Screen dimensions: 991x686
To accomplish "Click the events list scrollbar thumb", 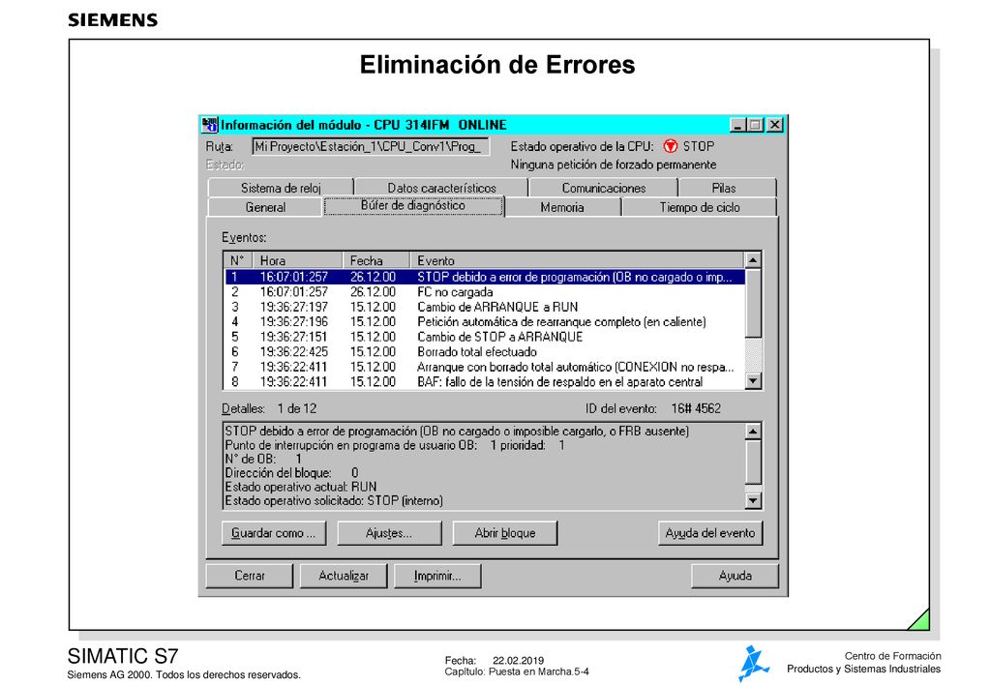I will [753, 303].
